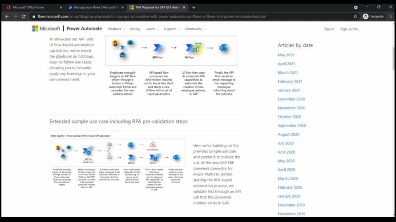The height and width of the screenshot is (222, 396).
Task: Close the Microsoft Office Home tab
Action: coord(61,7)
